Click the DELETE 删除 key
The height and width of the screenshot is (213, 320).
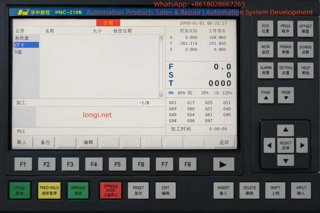click(x=249, y=190)
